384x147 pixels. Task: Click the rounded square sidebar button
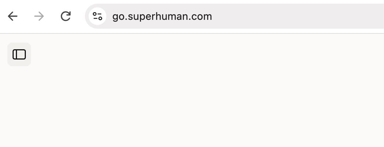pyautogui.click(x=19, y=54)
